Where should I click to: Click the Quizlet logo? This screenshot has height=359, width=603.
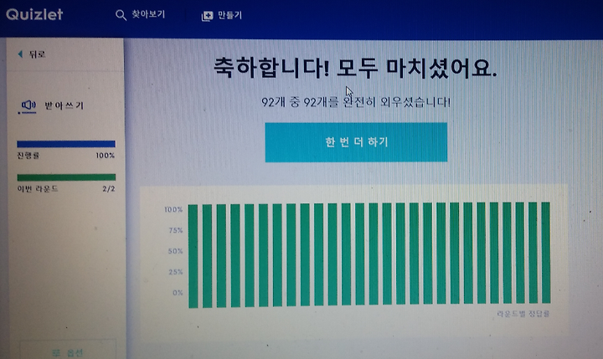click(x=34, y=14)
